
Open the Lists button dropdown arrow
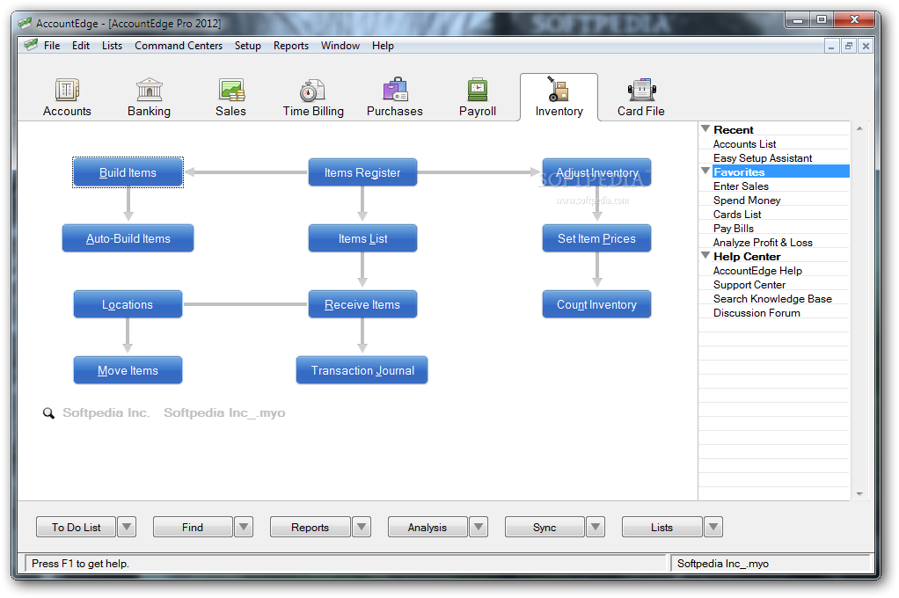click(713, 527)
